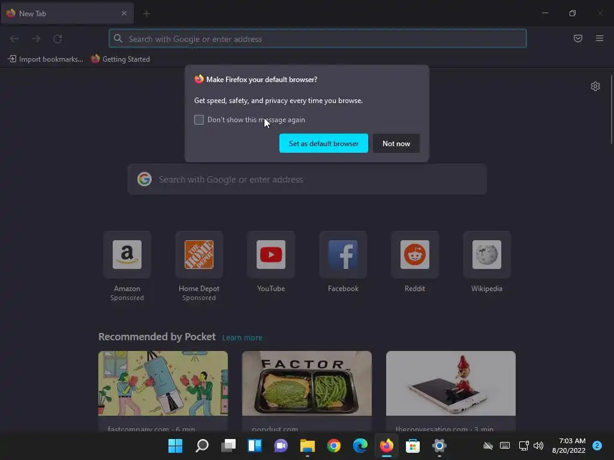
Task: Close the New Tab tab
Action: [124, 13]
